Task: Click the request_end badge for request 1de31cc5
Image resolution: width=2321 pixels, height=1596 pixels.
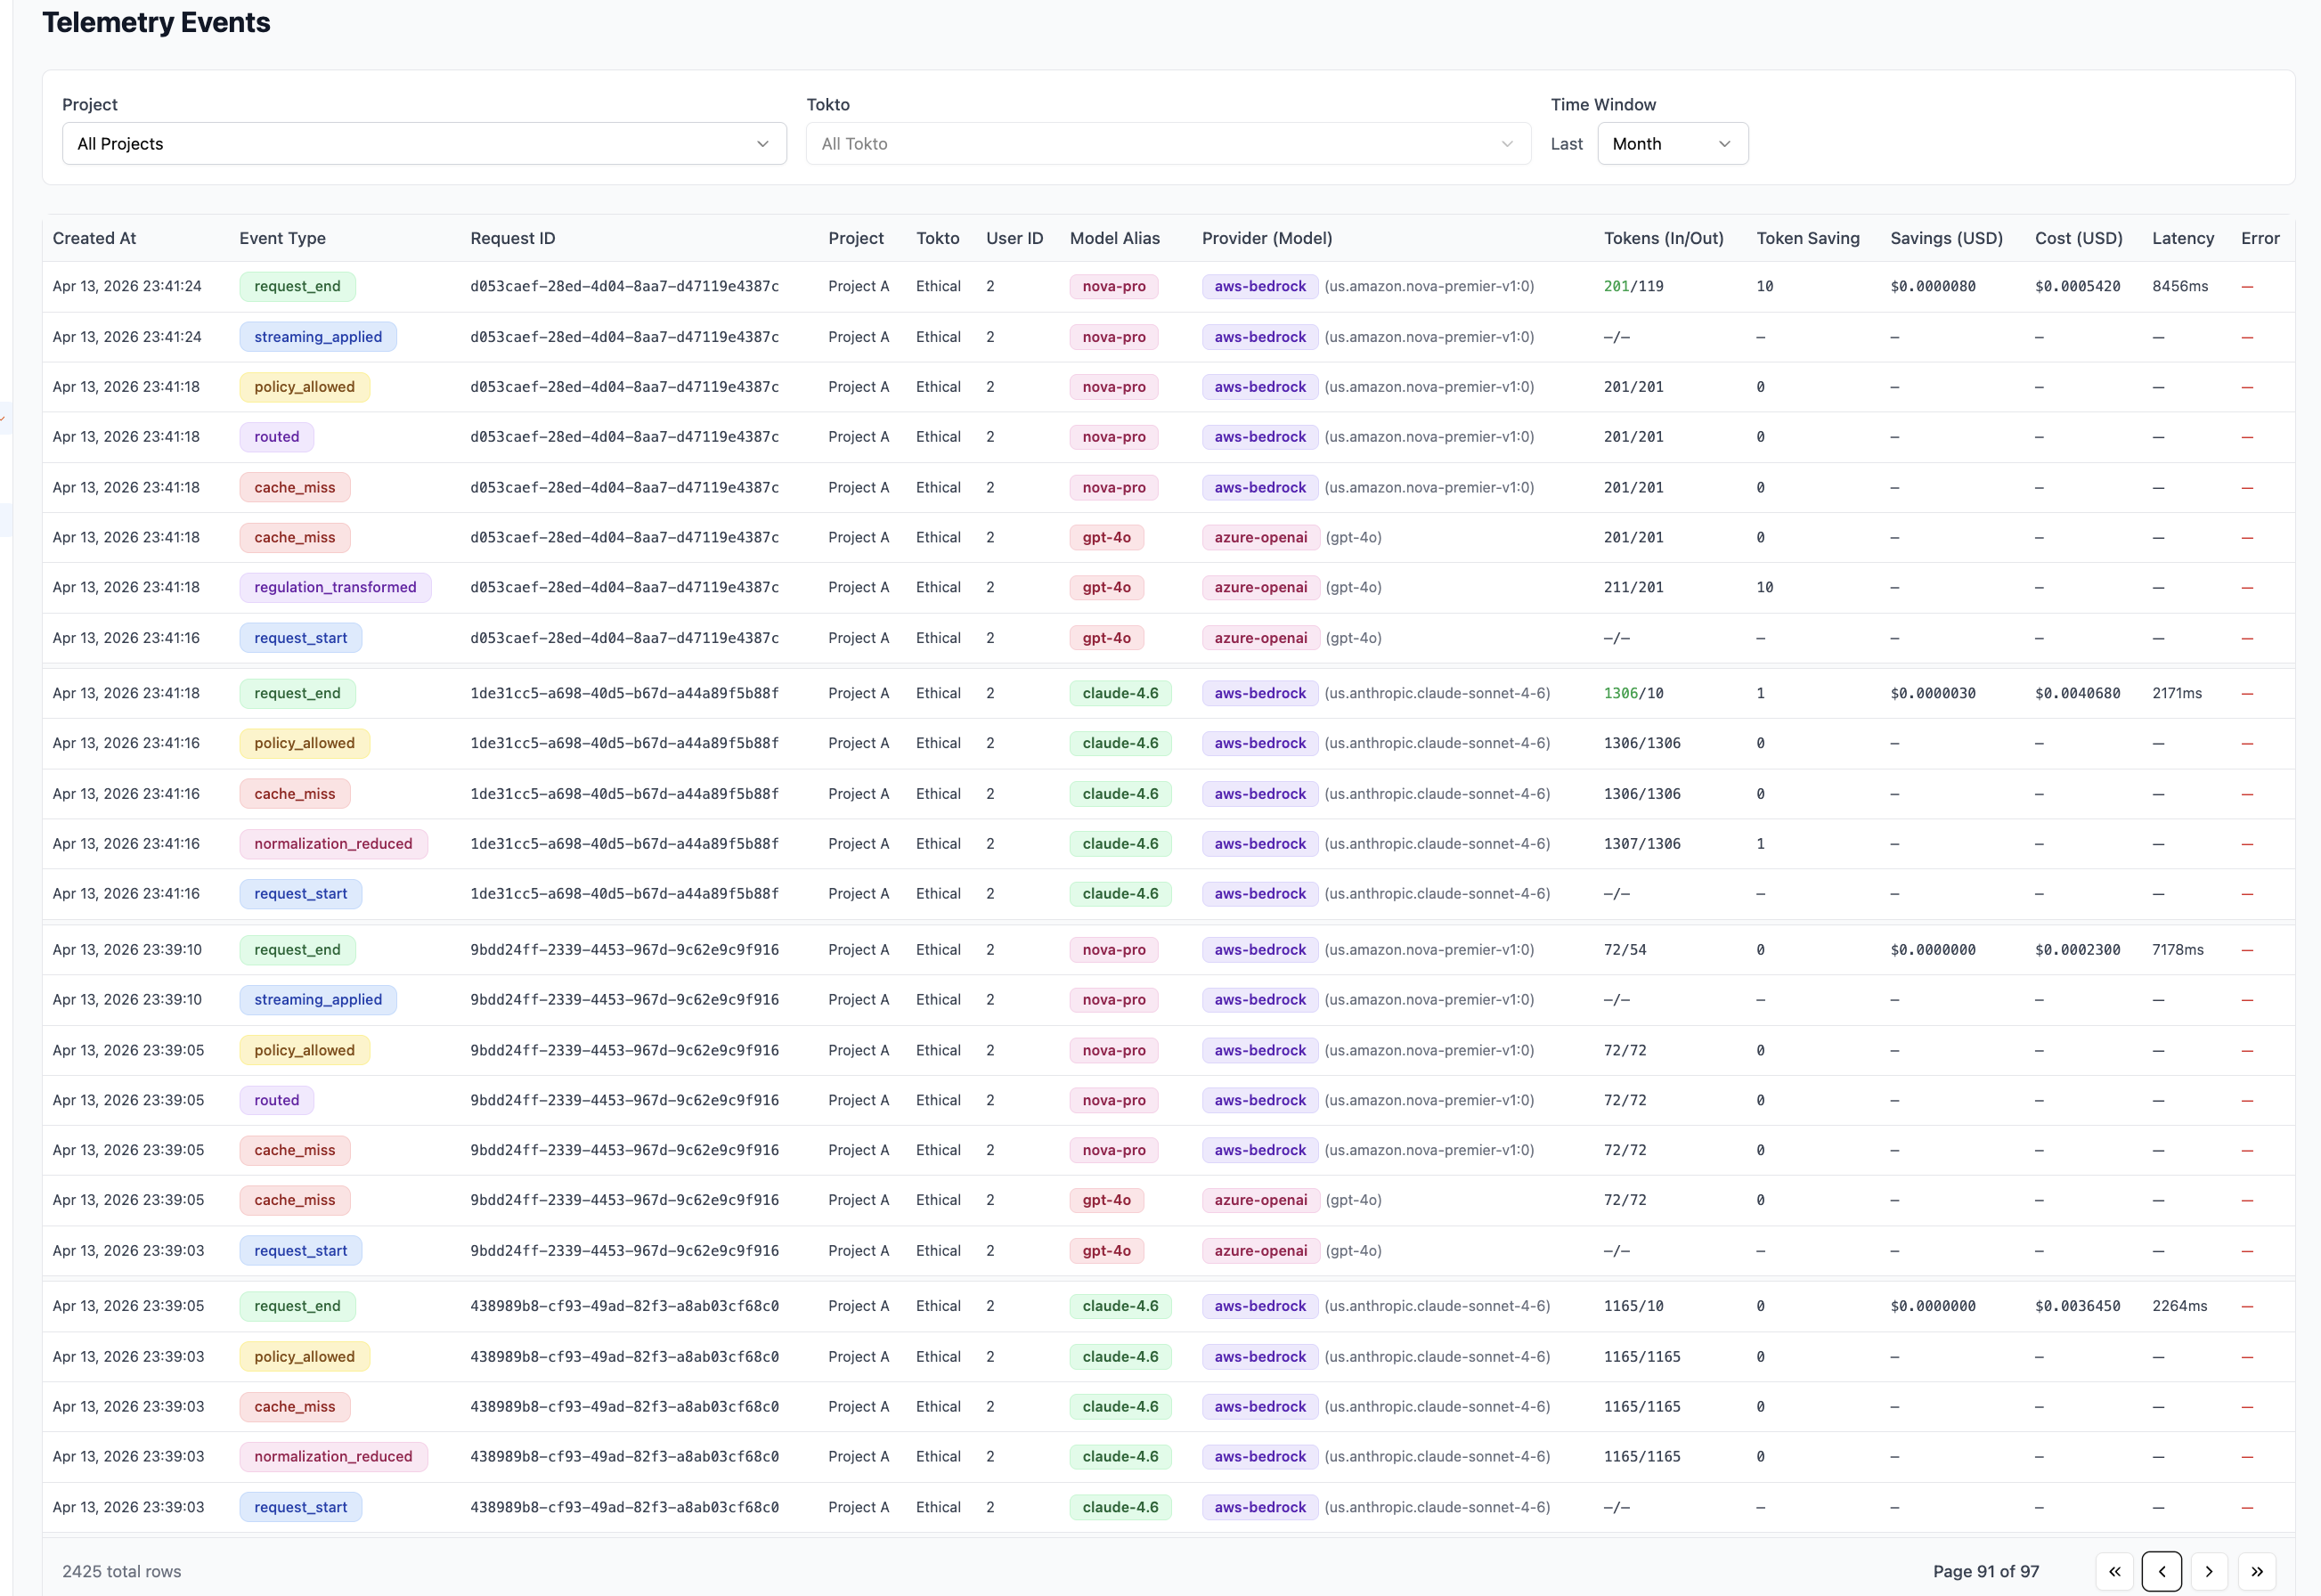Action: (x=297, y=693)
